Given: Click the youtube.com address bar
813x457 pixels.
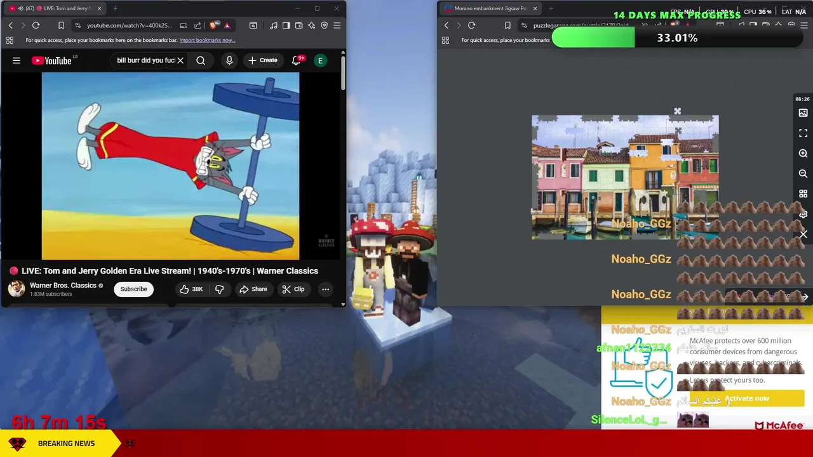Looking at the screenshot, I should [x=129, y=25].
